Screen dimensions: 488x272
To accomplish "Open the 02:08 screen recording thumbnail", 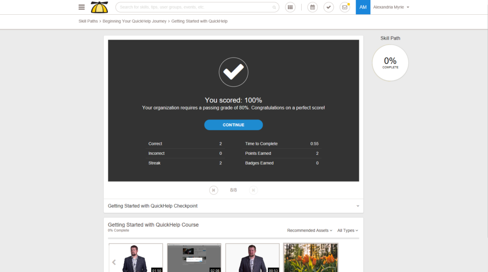I will click(194, 258).
